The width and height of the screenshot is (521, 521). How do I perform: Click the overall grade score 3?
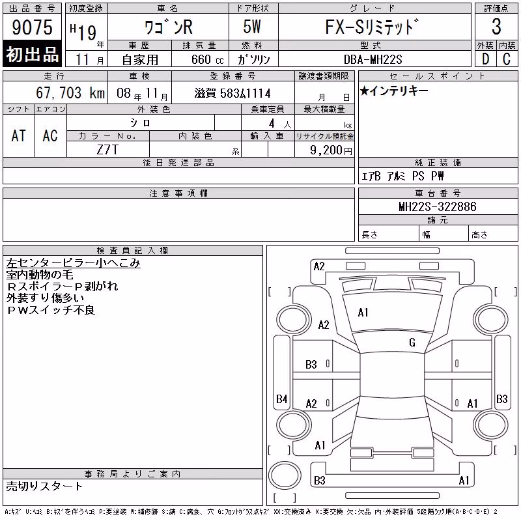tap(496, 27)
